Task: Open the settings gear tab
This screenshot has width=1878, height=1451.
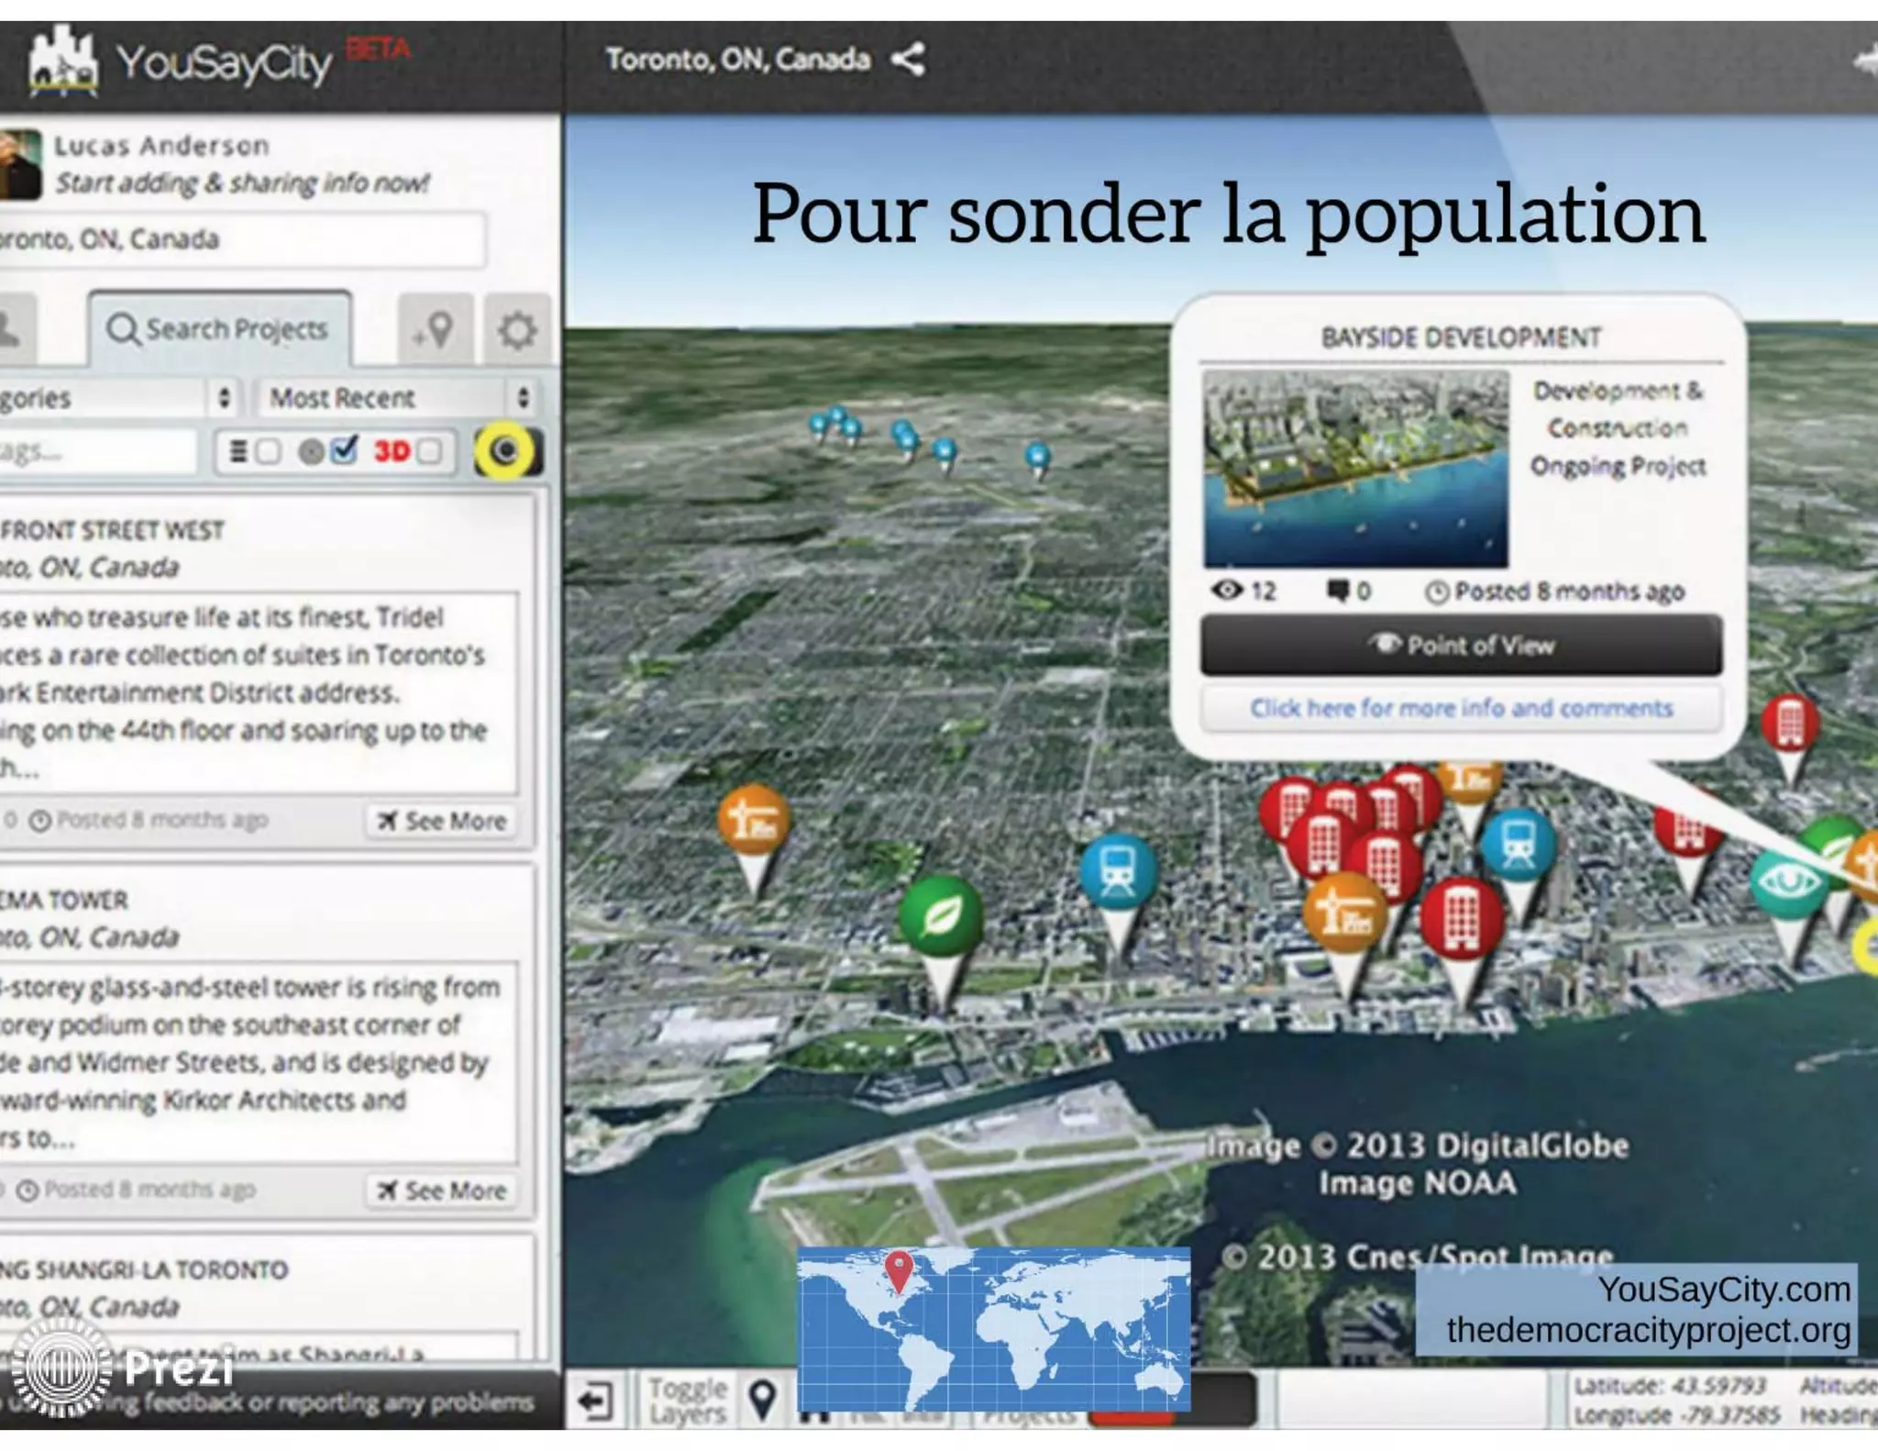Action: (x=517, y=329)
